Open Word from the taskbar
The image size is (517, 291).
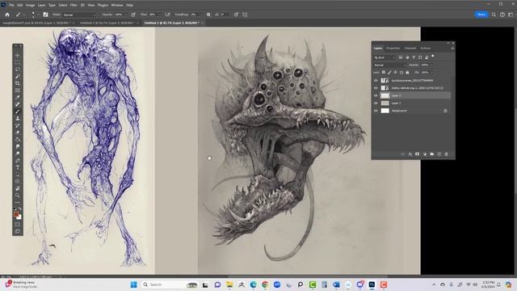[x=336, y=285]
